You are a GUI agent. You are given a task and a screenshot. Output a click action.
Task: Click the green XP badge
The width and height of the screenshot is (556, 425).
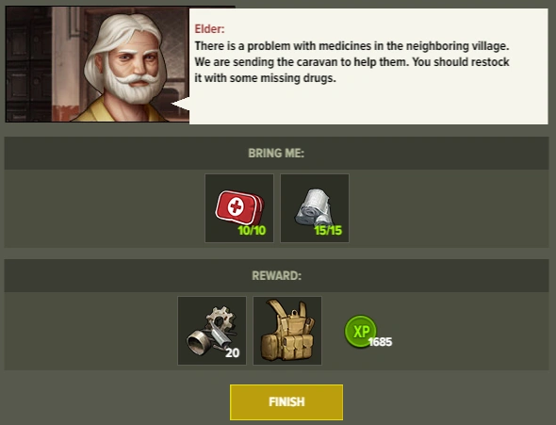point(361,331)
